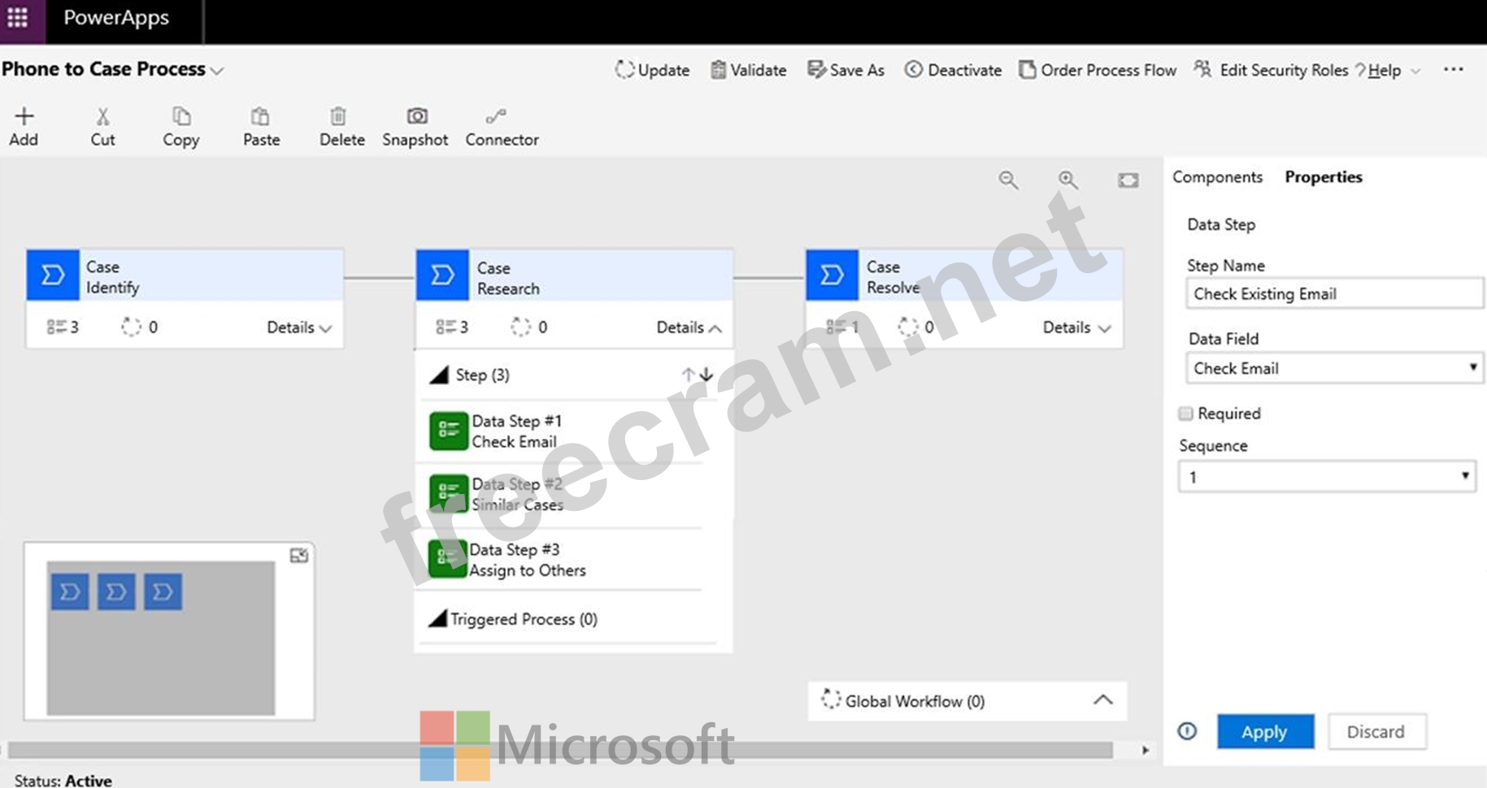The height and width of the screenshot is (788, 1487).
Task: Switch to the Components tab
Action: click(1217, 177)
